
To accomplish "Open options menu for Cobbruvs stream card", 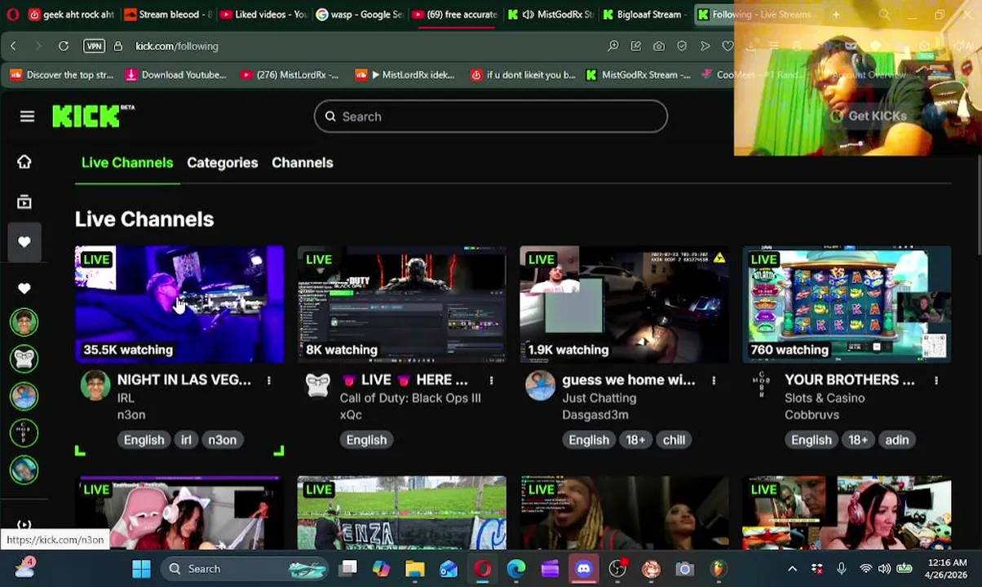I will click(936, 380).
